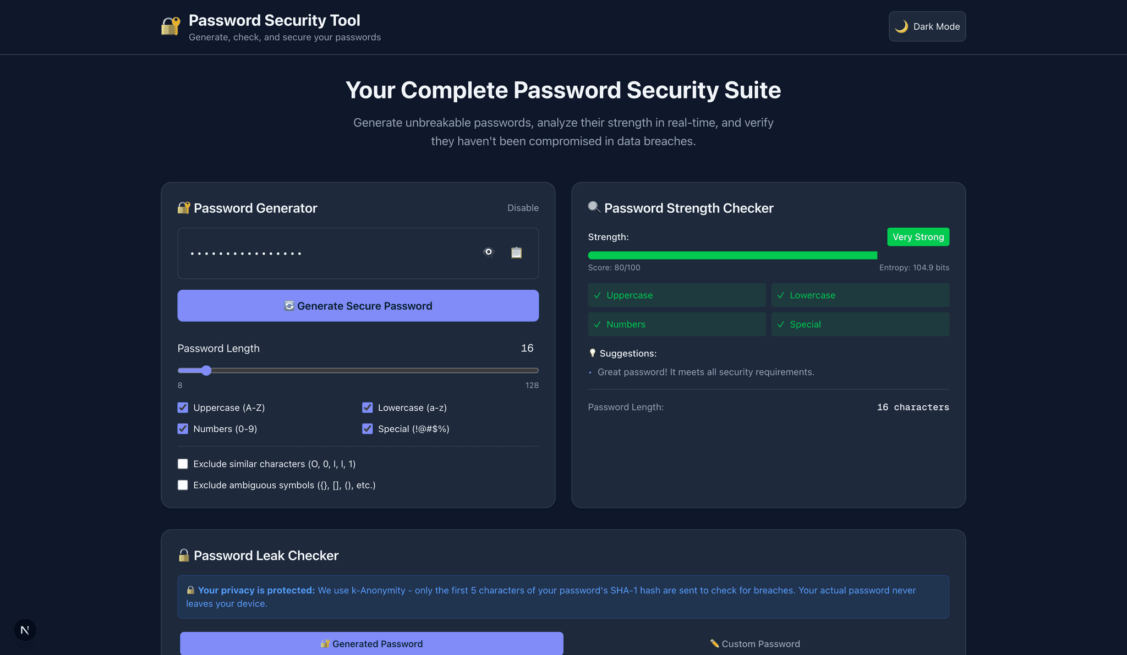Click the lock icon beside Password Generator heading
The width and height of the screenshot is (1127, 655).
[x=183, y=208]
